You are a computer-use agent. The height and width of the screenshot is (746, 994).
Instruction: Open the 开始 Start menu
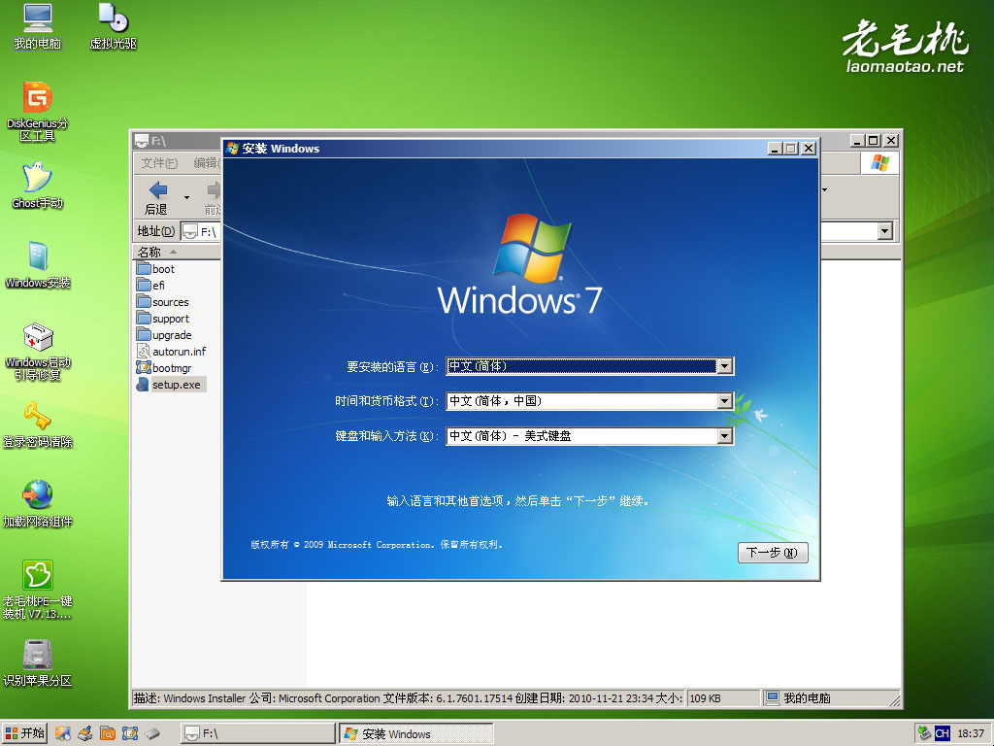24,733
